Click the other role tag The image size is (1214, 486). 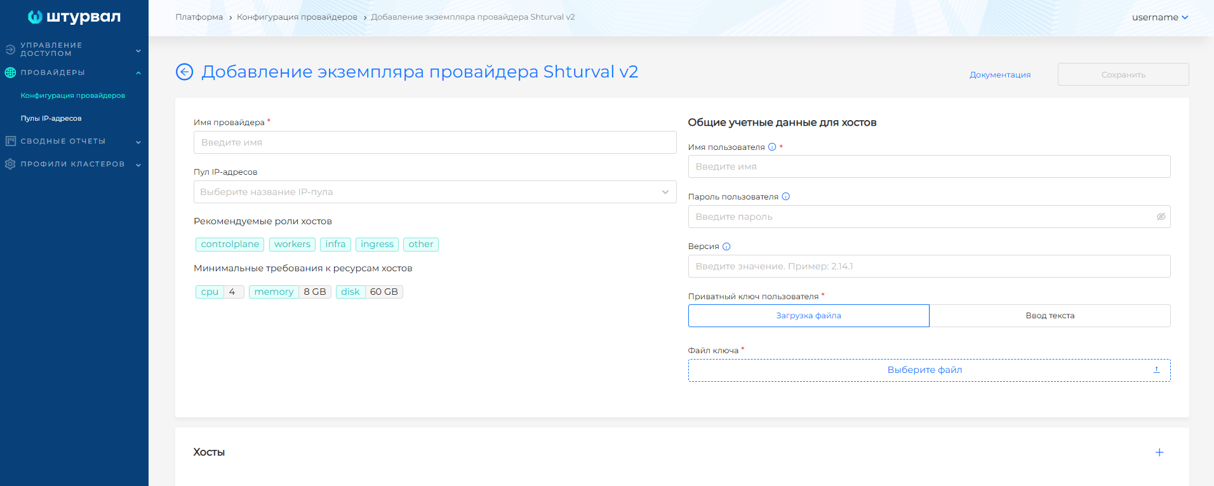point(421,244)
